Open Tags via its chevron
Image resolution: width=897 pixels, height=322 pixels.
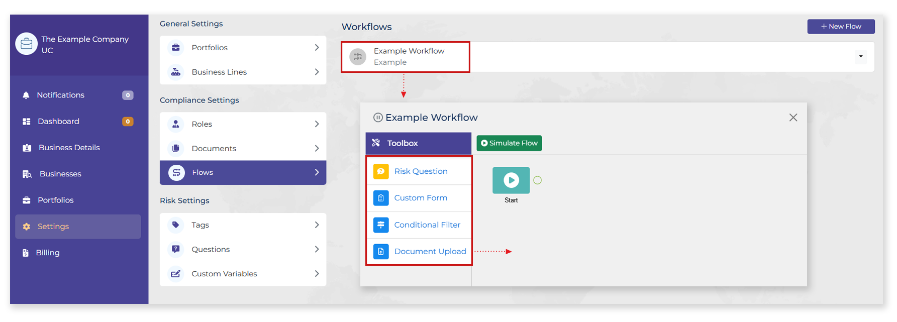tap(317, 225)
